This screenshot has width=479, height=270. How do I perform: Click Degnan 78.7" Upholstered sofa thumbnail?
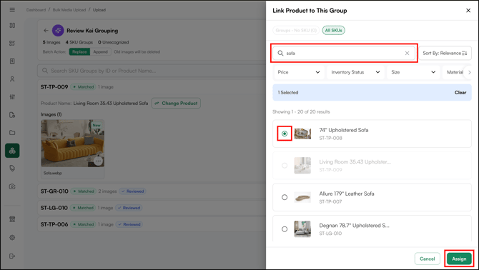coord(302,229)
